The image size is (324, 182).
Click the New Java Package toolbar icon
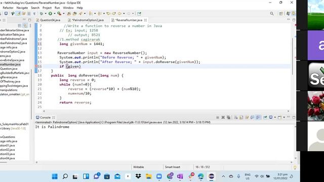click(x=69, y=14)
